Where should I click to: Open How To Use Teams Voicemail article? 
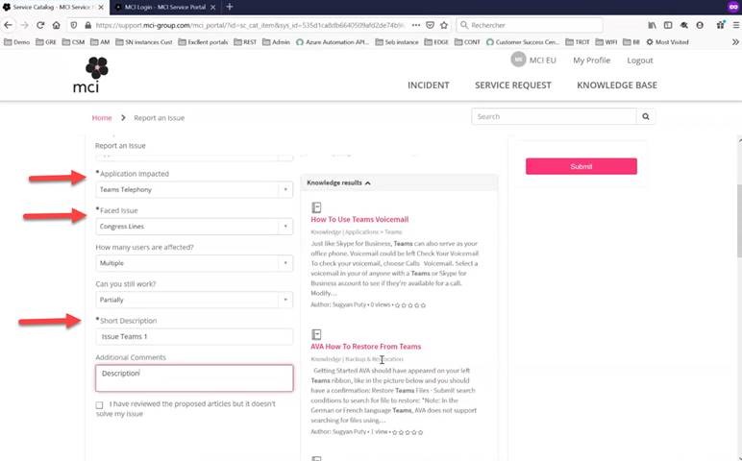[x=359, y=219]
